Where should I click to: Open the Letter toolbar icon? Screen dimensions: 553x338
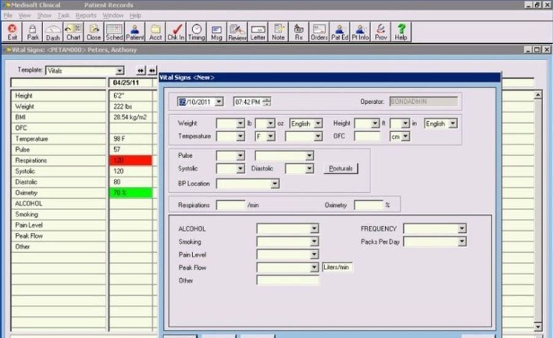pyautogui.click(x=258, y=32)
